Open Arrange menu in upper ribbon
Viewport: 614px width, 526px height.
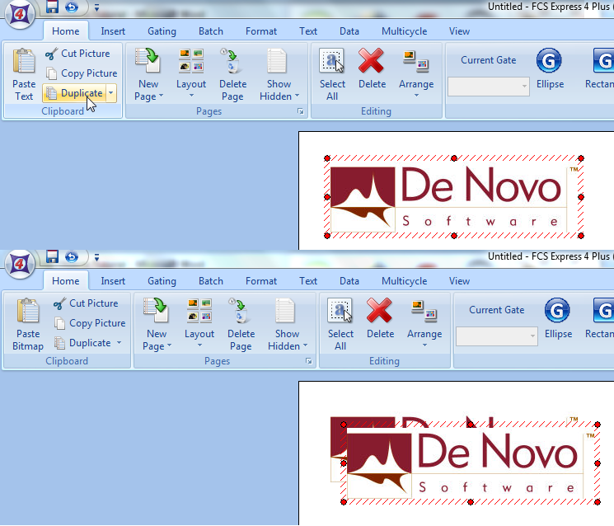tap(416, 73)
